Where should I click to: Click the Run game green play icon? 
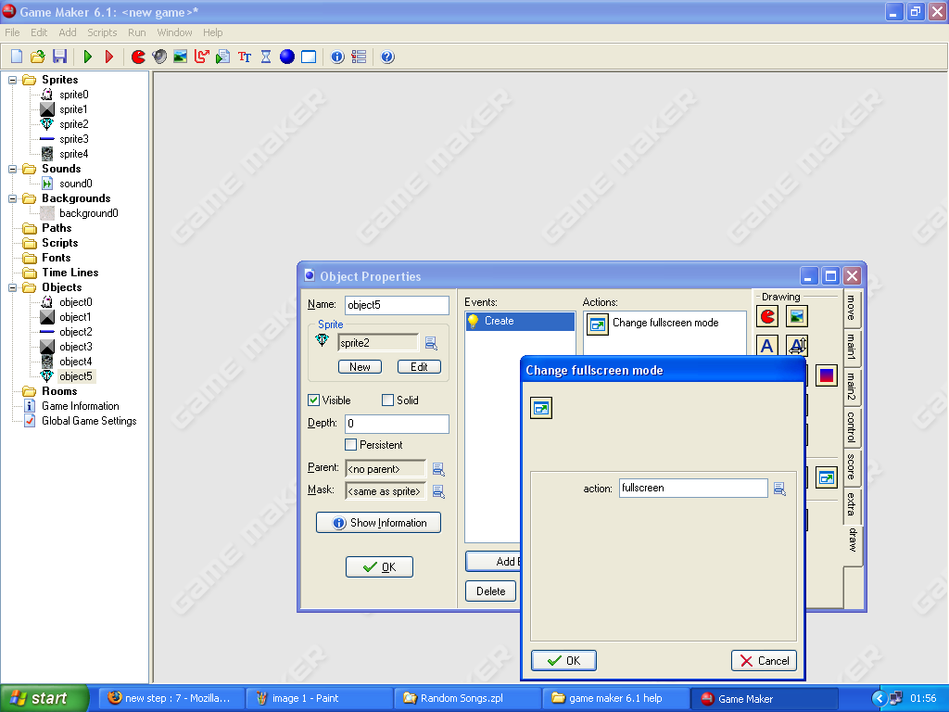(x=88, y=57)
